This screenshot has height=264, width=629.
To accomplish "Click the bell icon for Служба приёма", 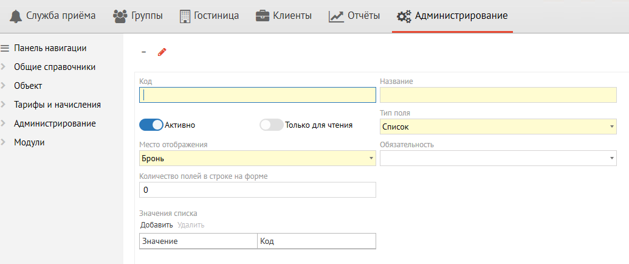I will pos(16,16).
